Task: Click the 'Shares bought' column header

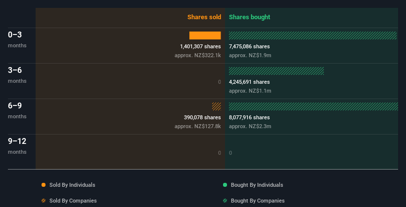Action: [x=250, y=17]
